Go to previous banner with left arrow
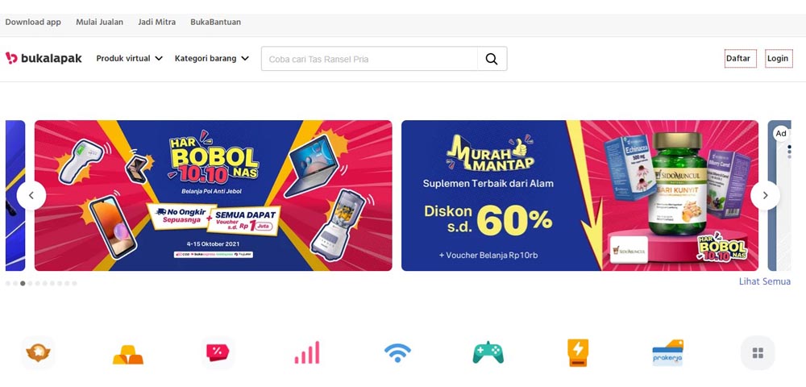Image resolution: width=806 pixels, height=387 pixels. (x=31, y=195)
